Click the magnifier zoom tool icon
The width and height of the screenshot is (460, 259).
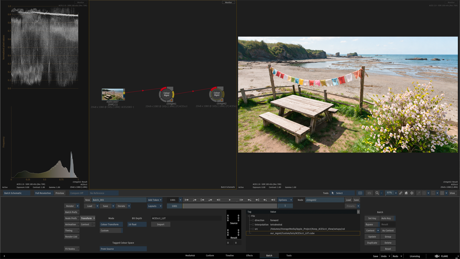[x=377, y=193]
